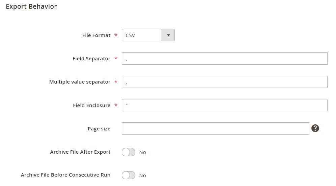The image size is (336, 186).
Task: Click the Multiple value separator label
Action: point(80,82)
